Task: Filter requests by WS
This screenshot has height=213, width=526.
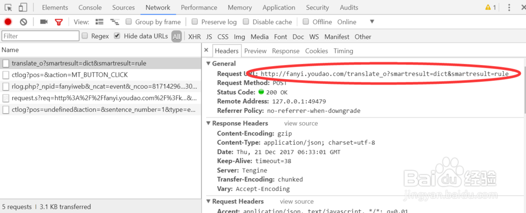Action: pos(314,36)
